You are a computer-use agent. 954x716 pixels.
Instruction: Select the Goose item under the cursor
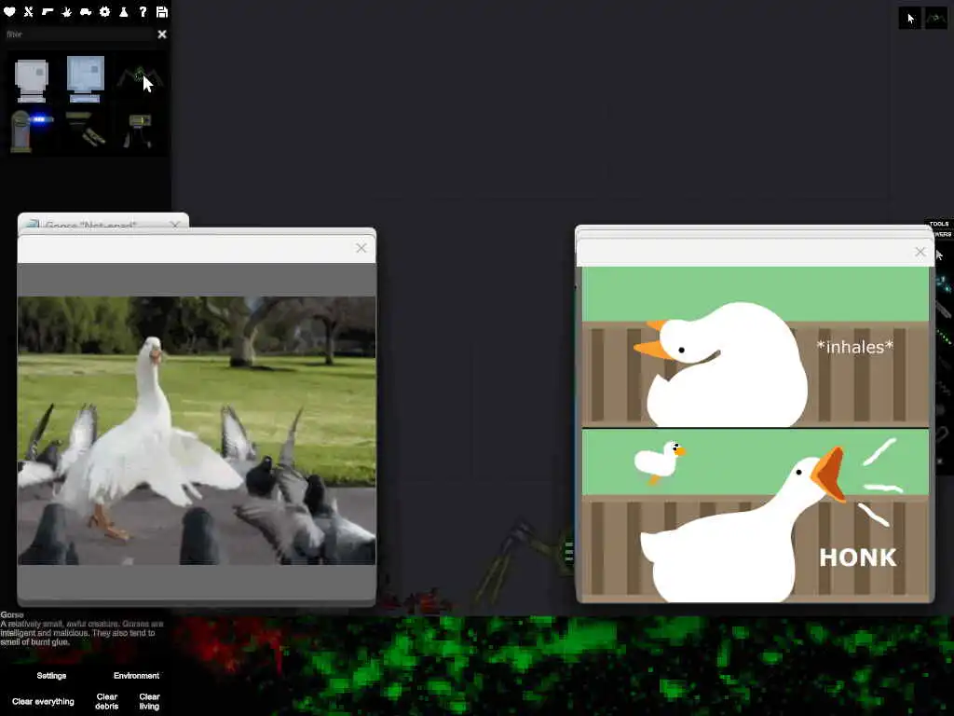point(140,78)
